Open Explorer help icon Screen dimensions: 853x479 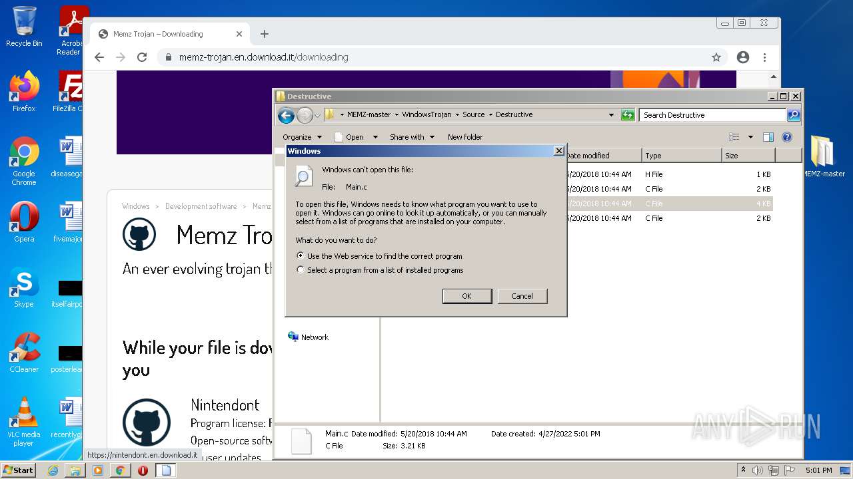(x=786, y=137)
